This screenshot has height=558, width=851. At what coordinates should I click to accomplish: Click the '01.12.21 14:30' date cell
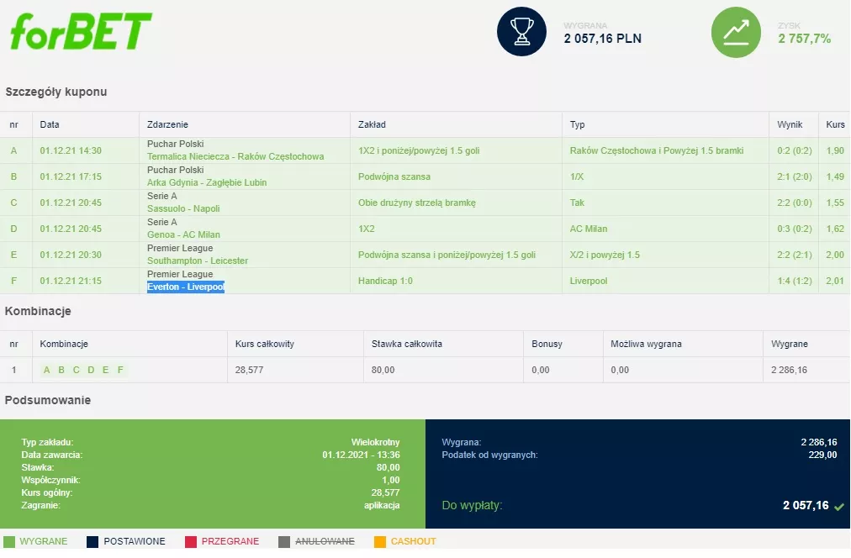pos(71,150)
